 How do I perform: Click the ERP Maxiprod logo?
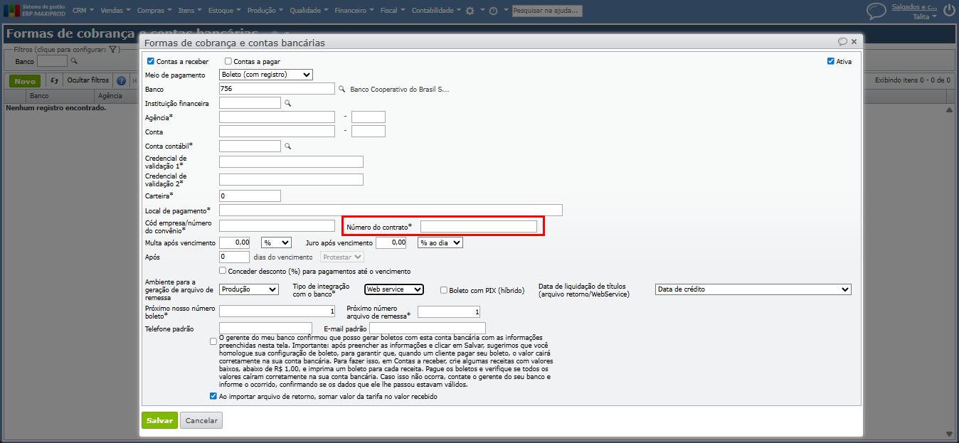pyautogui.click(x=33, y=11)
